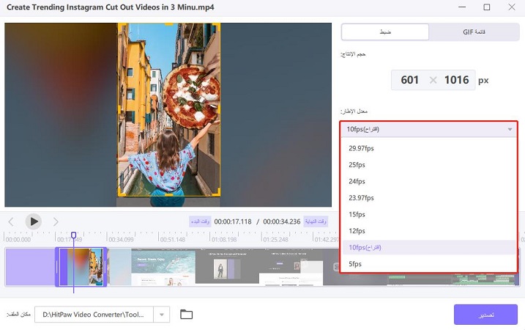Click the selected clip range in the timeline
525x330 pixels.
coord(81,267)
